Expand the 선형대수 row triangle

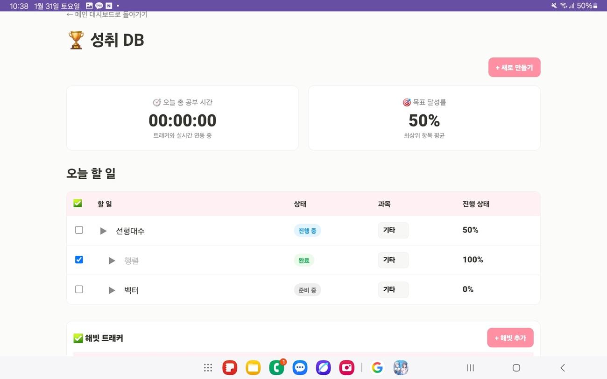[x=103, y=231]
